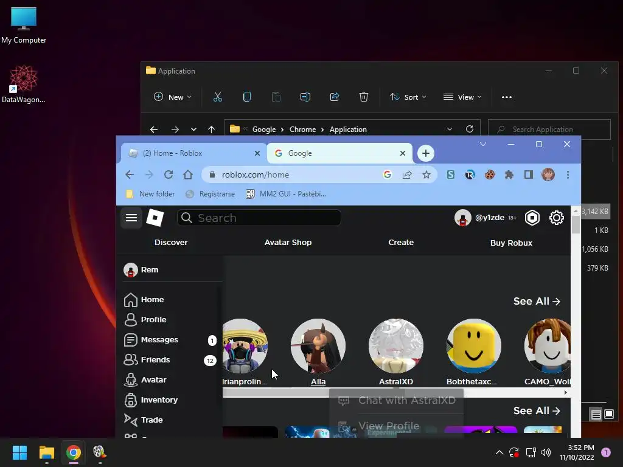
Task: Open the New folder bookmark
Action: pos(150,194)
